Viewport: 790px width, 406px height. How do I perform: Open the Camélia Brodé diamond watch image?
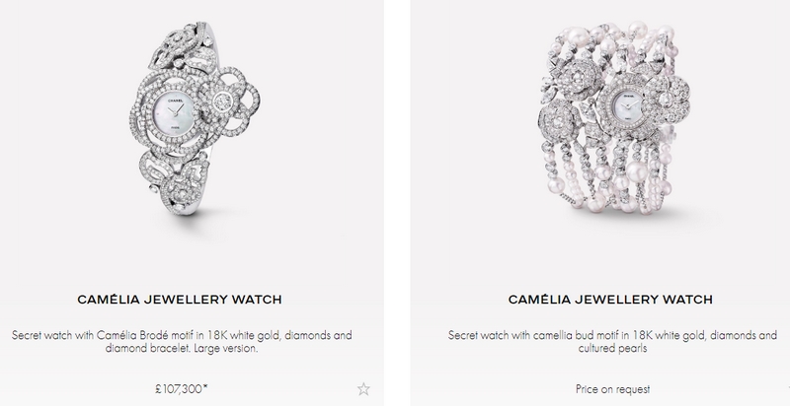click(x=195, y=118)
